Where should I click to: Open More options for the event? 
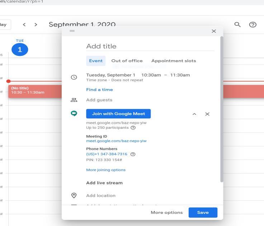[x=167, y=212]
